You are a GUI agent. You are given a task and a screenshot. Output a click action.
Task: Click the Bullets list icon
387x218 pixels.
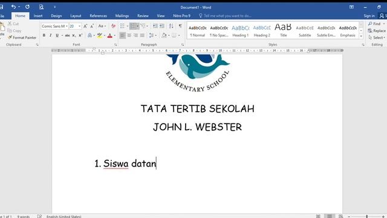[x=122, y=26]
